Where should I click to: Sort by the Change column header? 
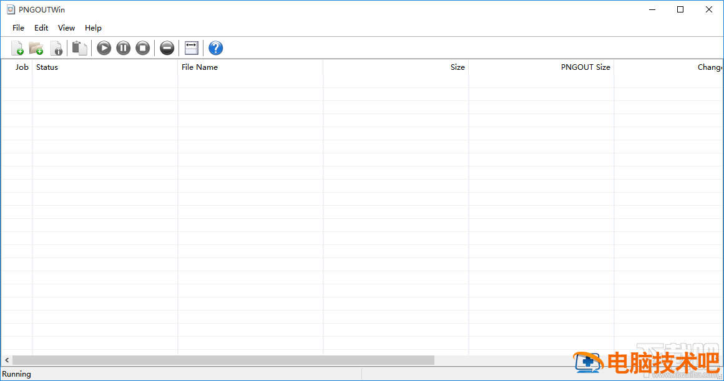click(x=668, y=67)
